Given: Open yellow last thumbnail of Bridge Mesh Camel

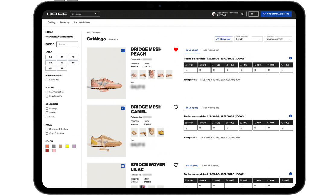Looking at the screenshot, I should (160, 132).
